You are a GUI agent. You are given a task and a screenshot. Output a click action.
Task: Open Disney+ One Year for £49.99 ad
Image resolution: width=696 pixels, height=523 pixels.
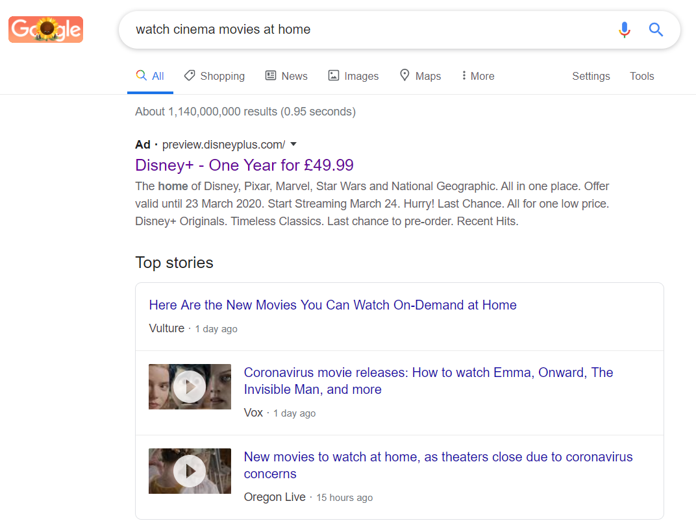coord(244,165)
